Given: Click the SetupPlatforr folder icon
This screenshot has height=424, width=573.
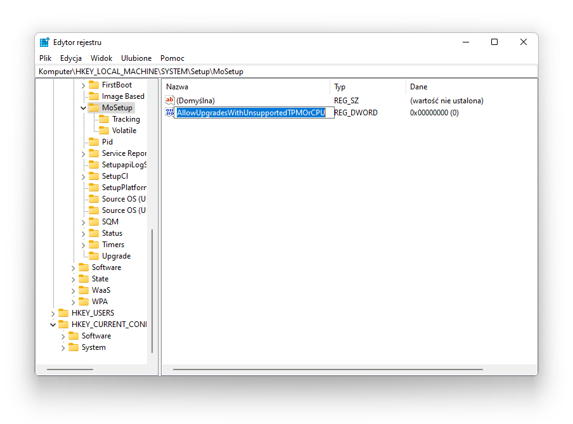Looking at the screenshot, I should point(94,188).
